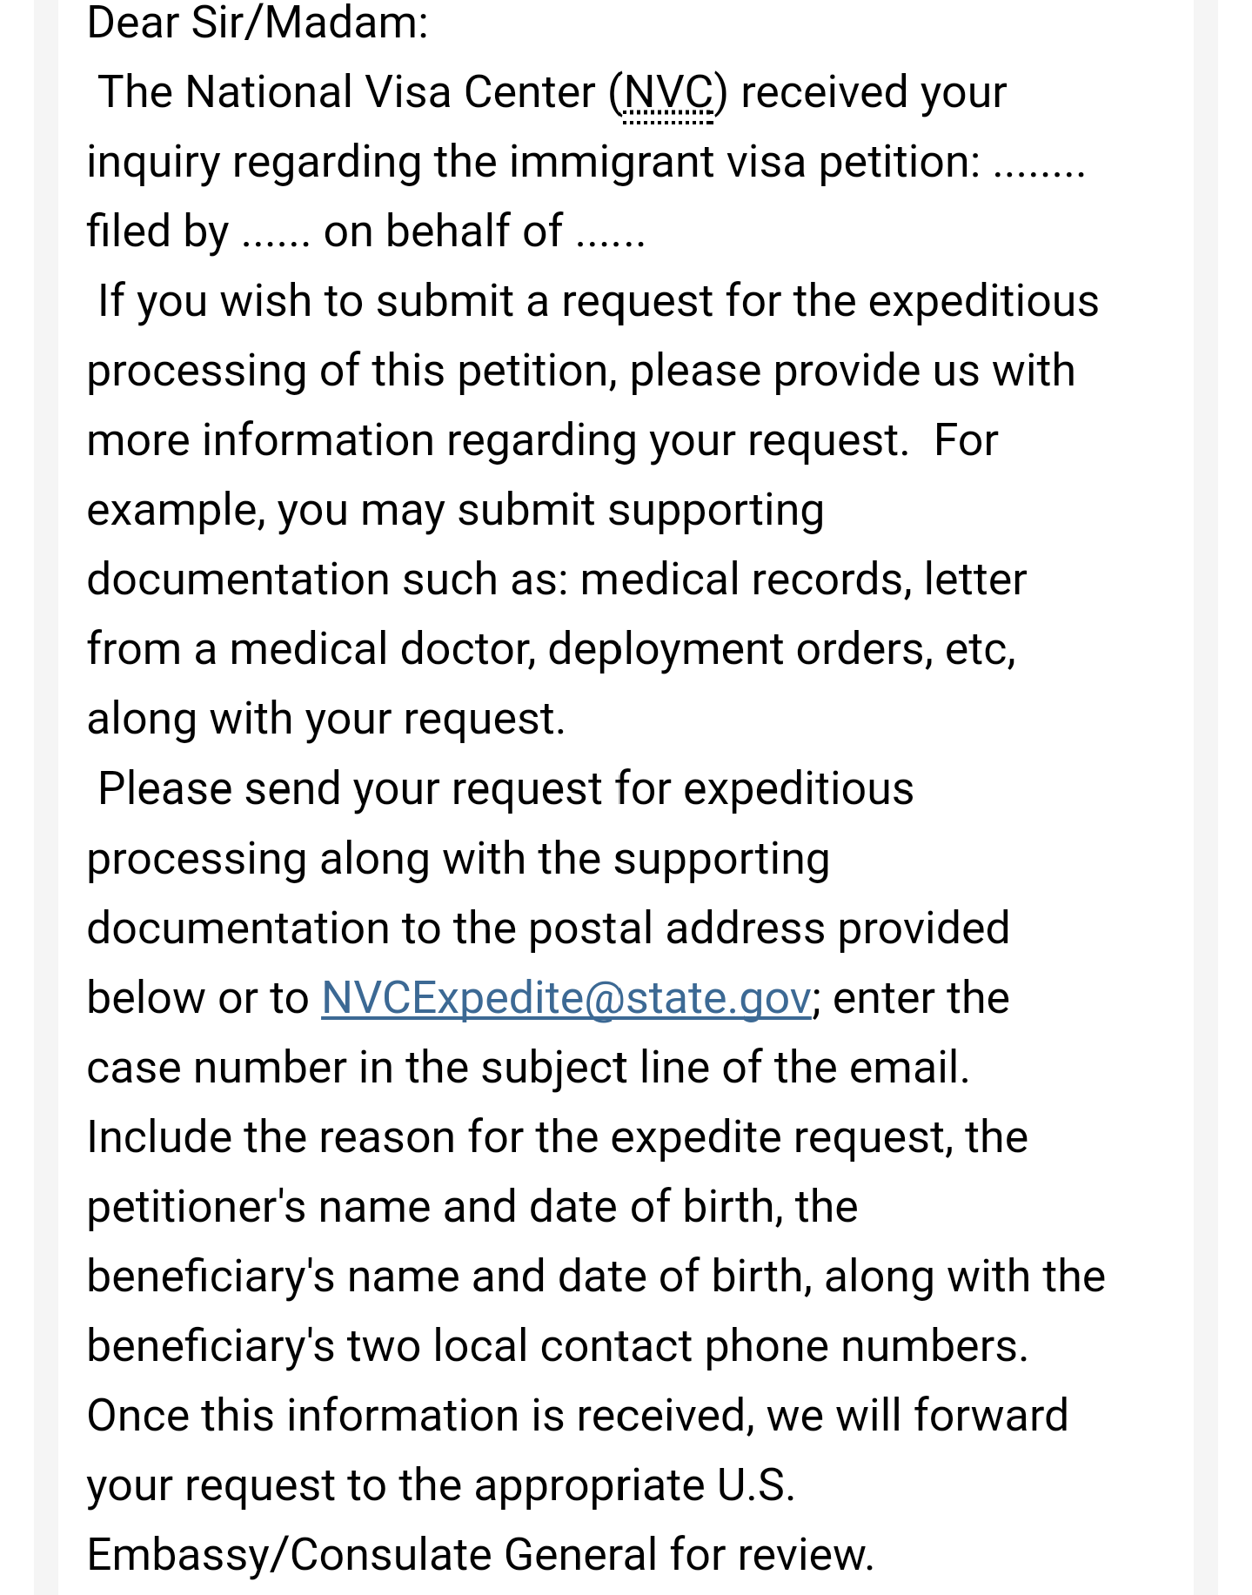
Task: Click the line starting "Once this information is received"
Action: [x=577, y=1416]
